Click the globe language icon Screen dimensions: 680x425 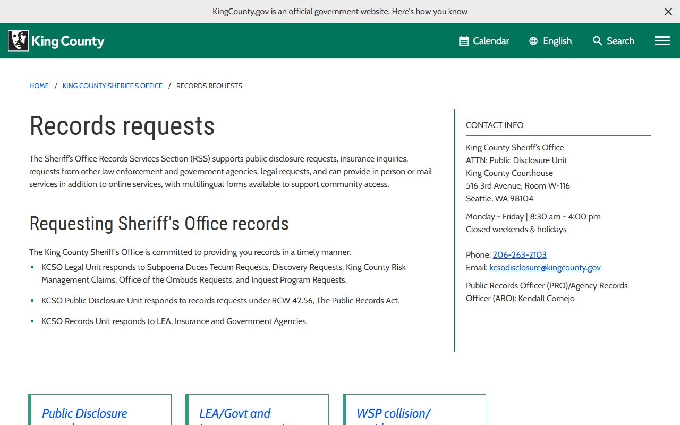click(x=533, y=41)
